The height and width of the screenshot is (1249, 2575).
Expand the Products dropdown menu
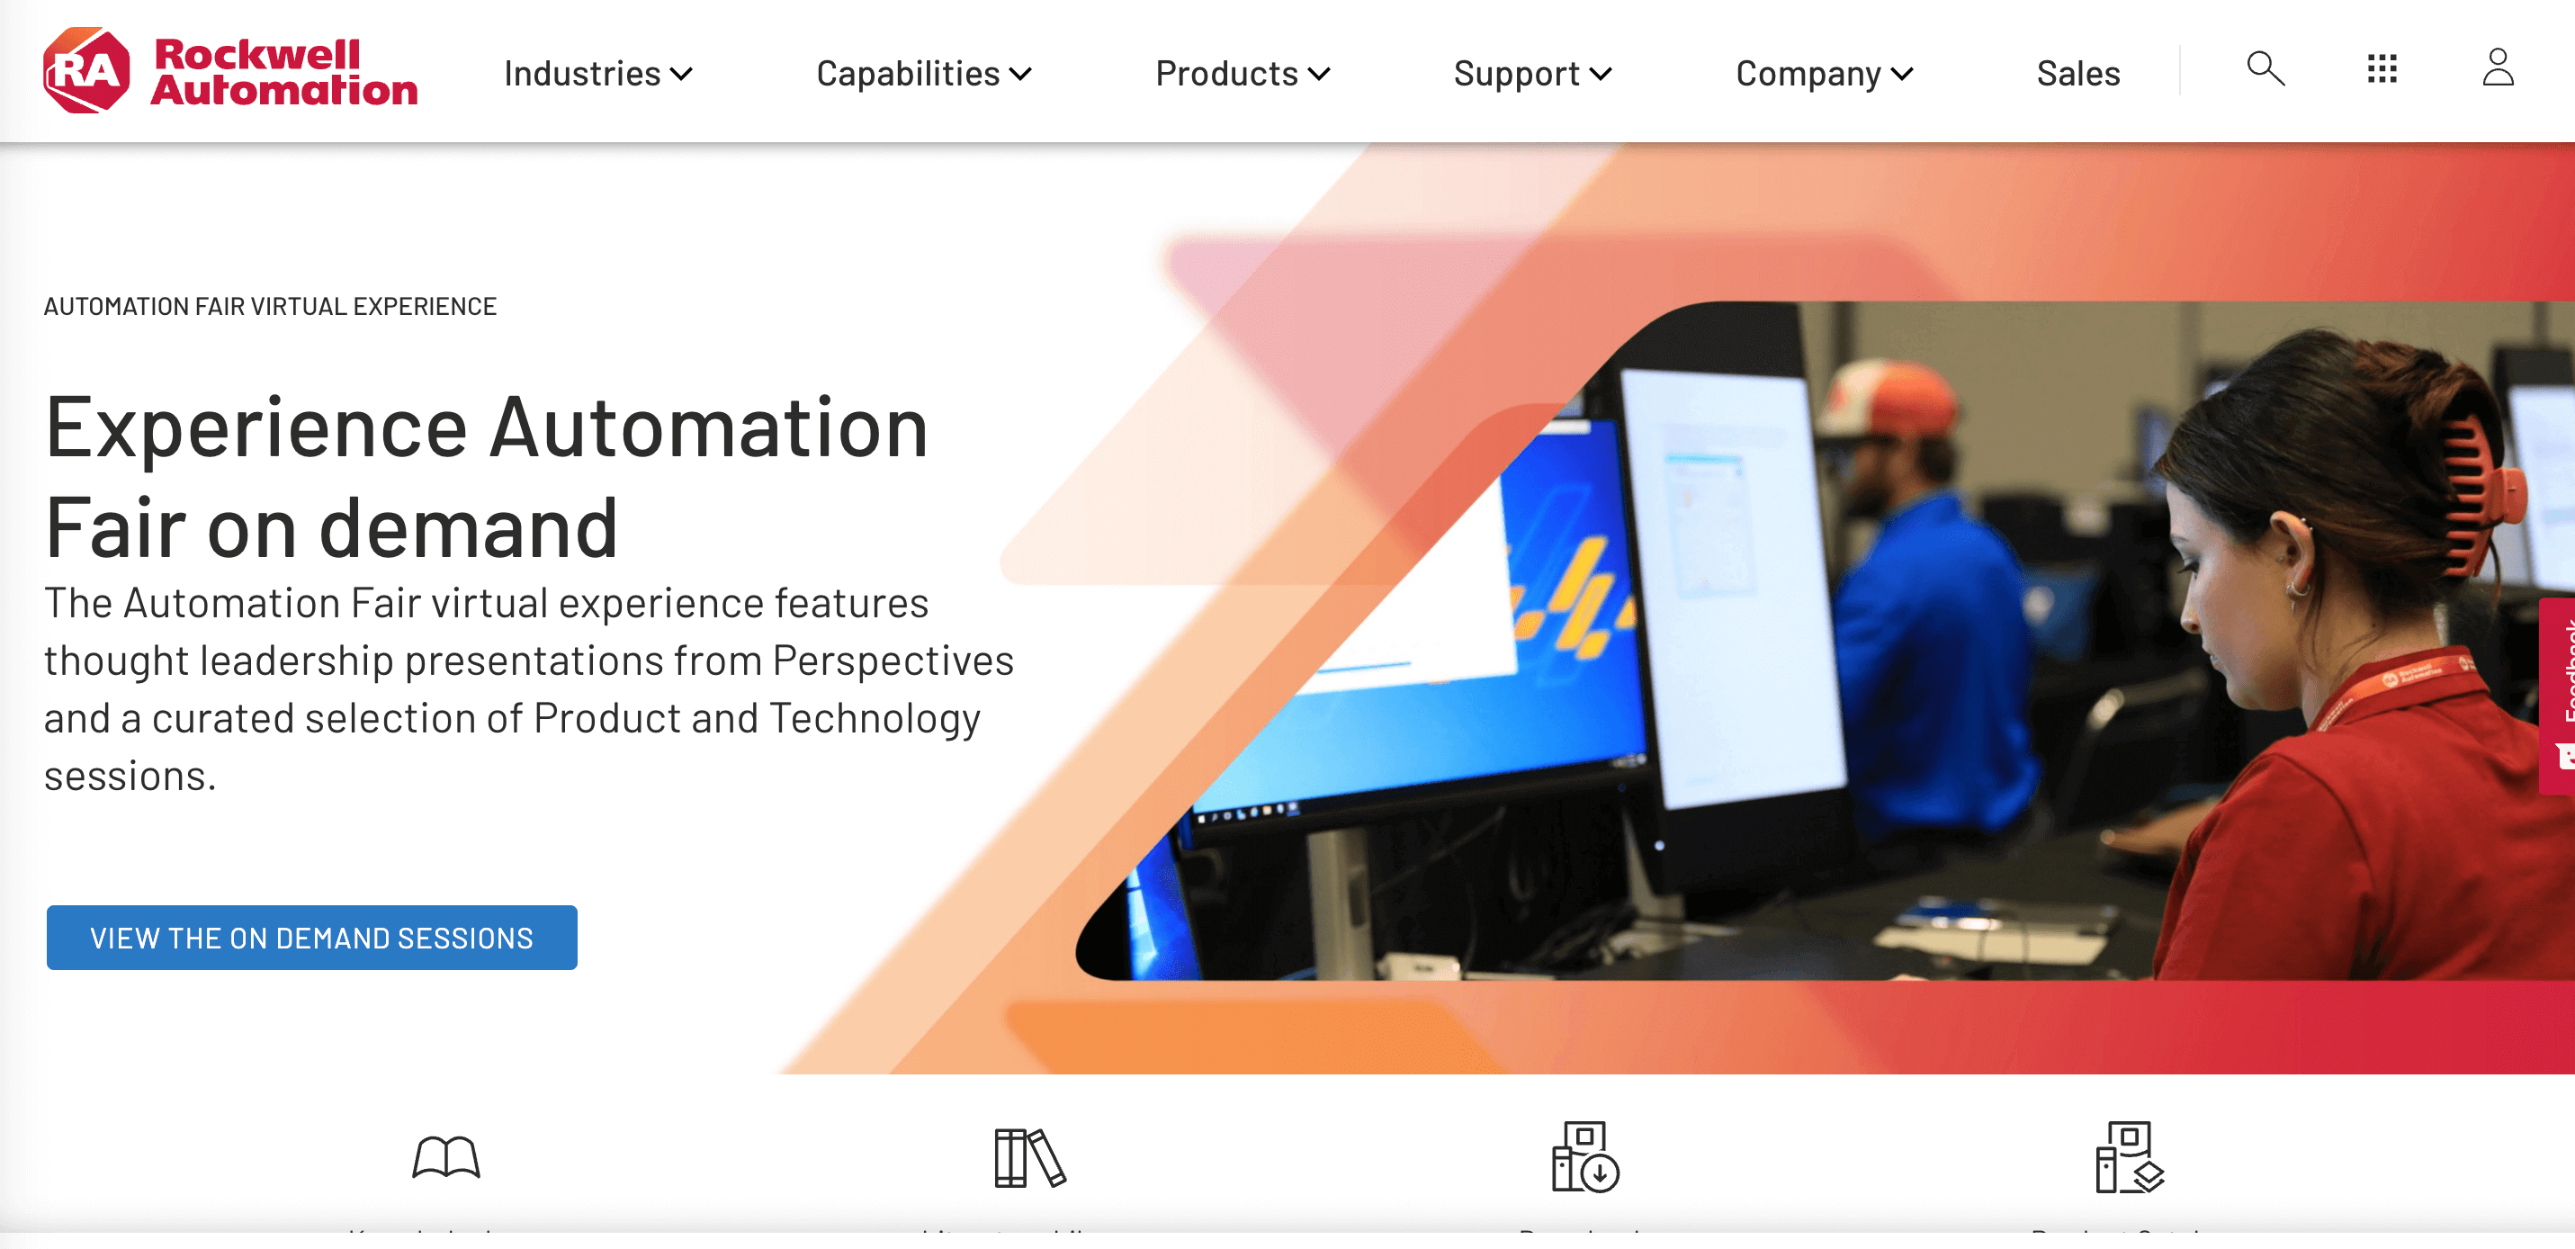click(1240, 72)
